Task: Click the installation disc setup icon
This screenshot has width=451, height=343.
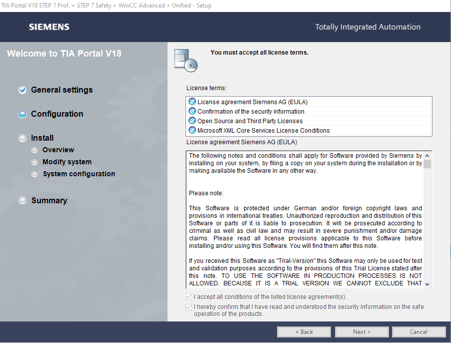Action: 186,61
